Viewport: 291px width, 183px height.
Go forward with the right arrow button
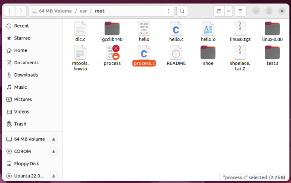click(x=21, y=11)
